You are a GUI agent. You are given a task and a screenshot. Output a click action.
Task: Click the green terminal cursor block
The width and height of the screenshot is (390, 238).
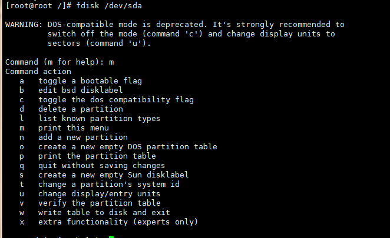coord(111,237)
